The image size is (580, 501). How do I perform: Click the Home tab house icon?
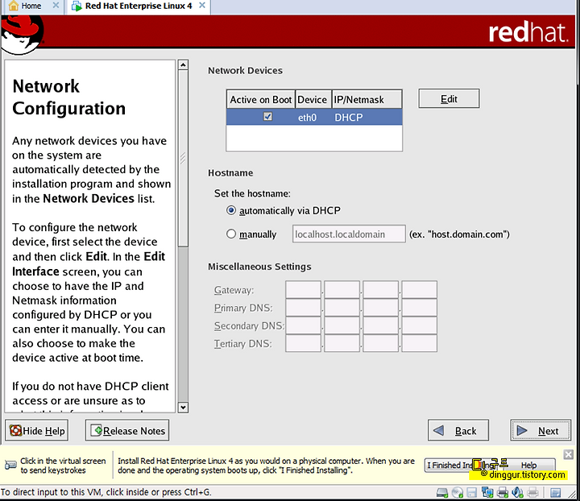pos(14,6)
